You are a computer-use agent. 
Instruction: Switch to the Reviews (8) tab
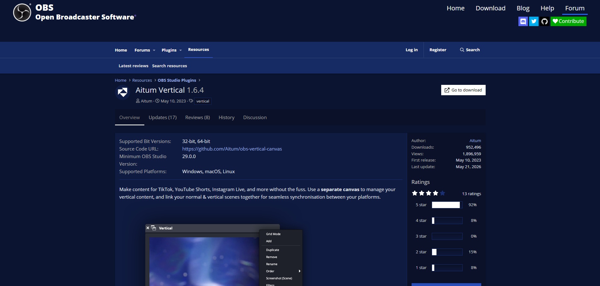198,117
